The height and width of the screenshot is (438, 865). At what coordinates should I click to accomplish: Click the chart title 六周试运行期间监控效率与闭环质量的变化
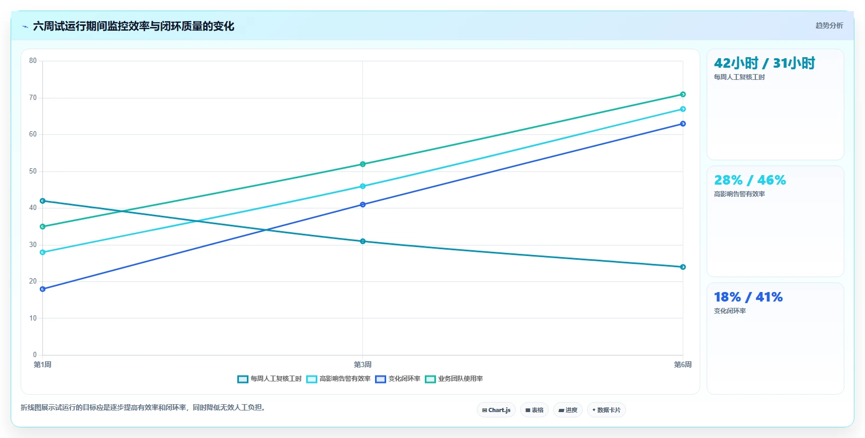133,26
